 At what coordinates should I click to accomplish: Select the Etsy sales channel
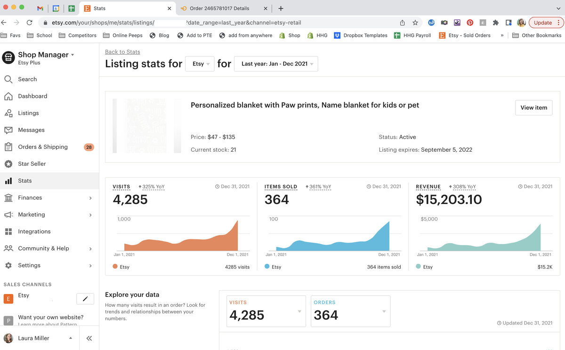point(24,295)
